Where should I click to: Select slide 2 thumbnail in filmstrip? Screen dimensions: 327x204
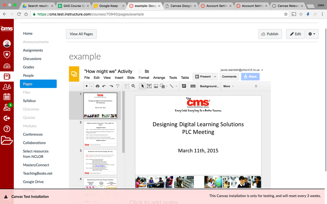pyautogui.click(x=100, y=134)
